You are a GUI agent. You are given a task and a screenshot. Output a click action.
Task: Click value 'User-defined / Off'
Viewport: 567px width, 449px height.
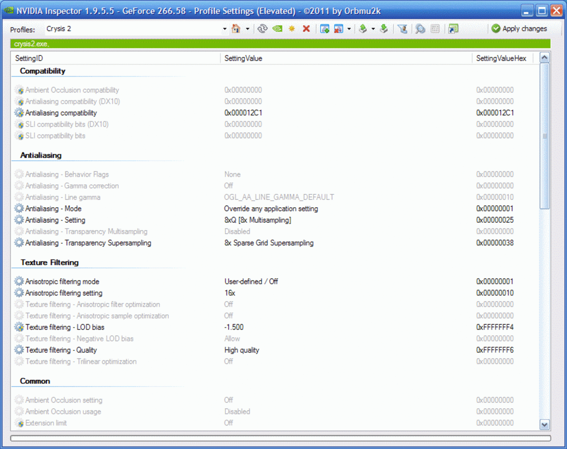[x=251, y=282]
